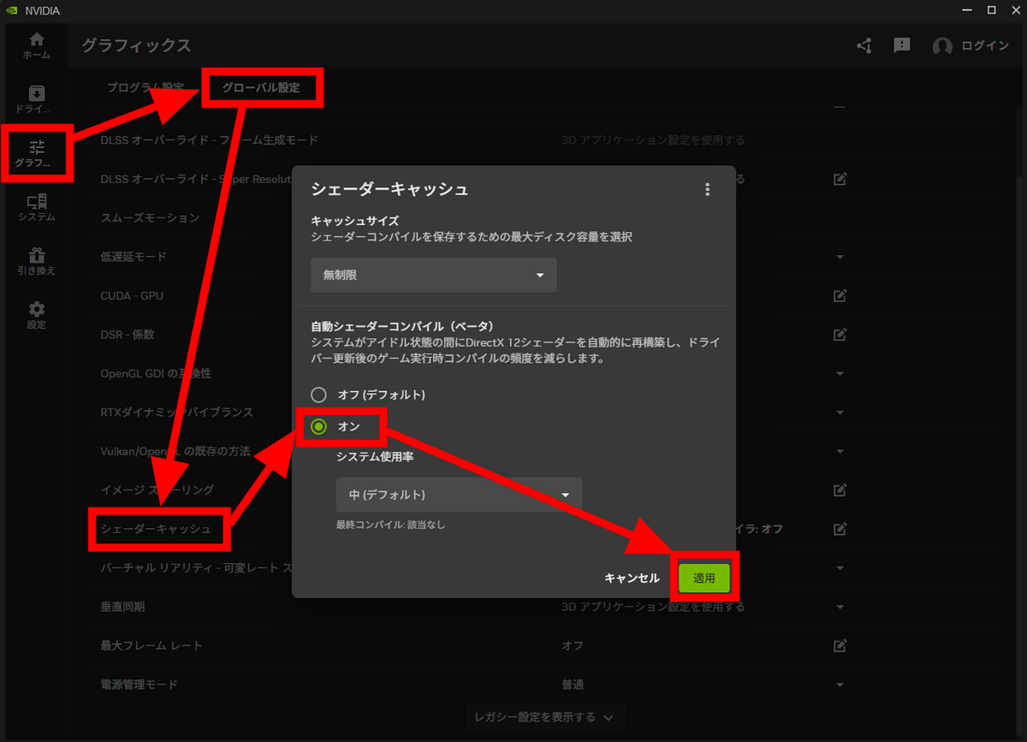Image resolution: width=1027 pixels, height=742 pixels.
Task: Click the edit icon for CUDA - GPU row
Action: (840, 295)
